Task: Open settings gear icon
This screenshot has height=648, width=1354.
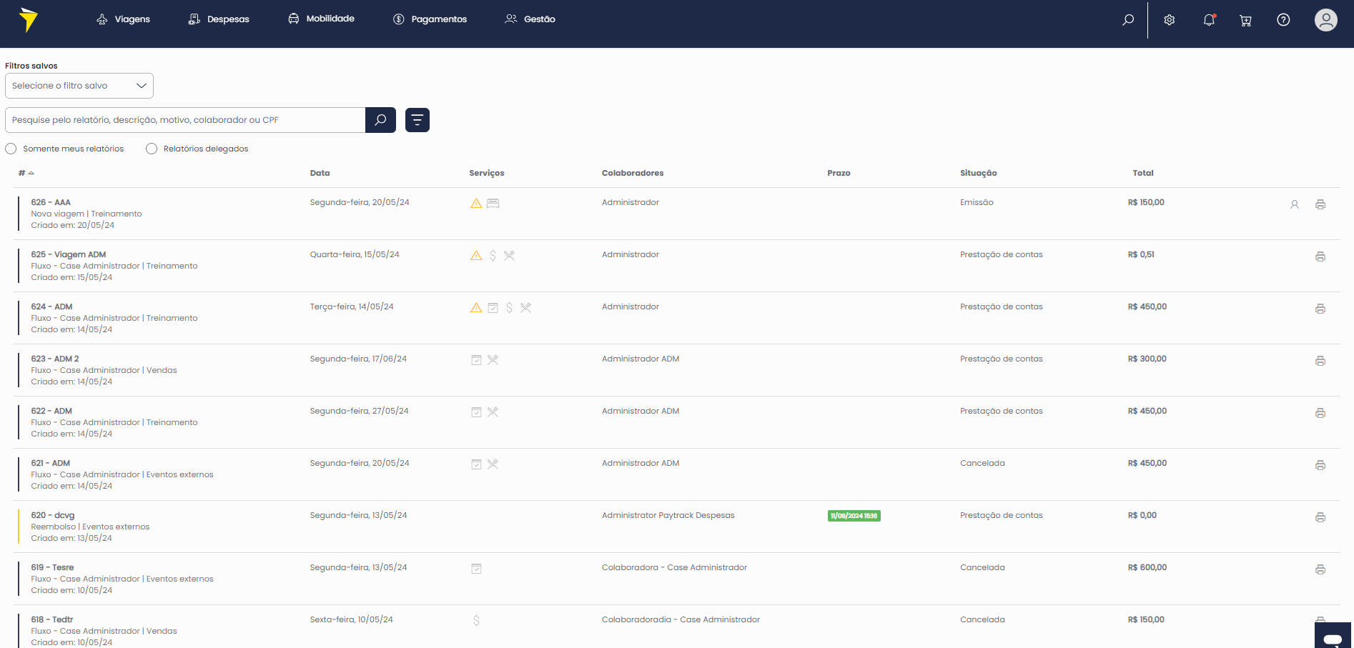Action: [1170, 20]
